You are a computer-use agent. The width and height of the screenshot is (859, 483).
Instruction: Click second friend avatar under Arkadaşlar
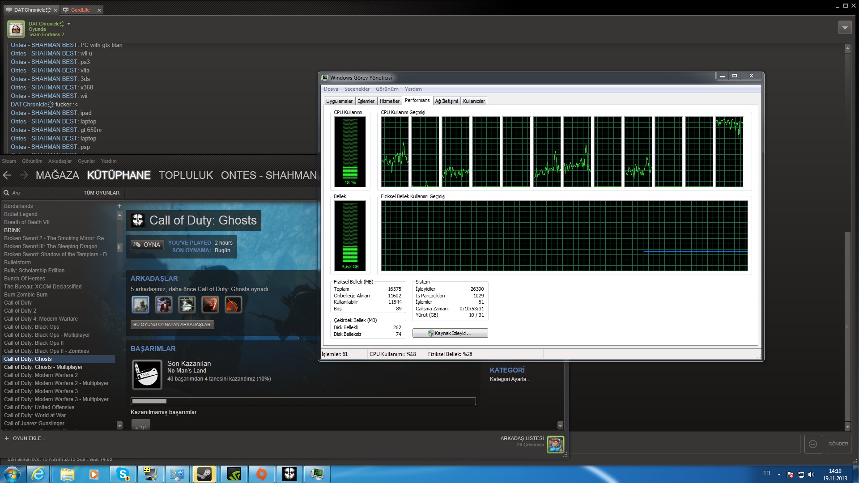coord(164,305)
